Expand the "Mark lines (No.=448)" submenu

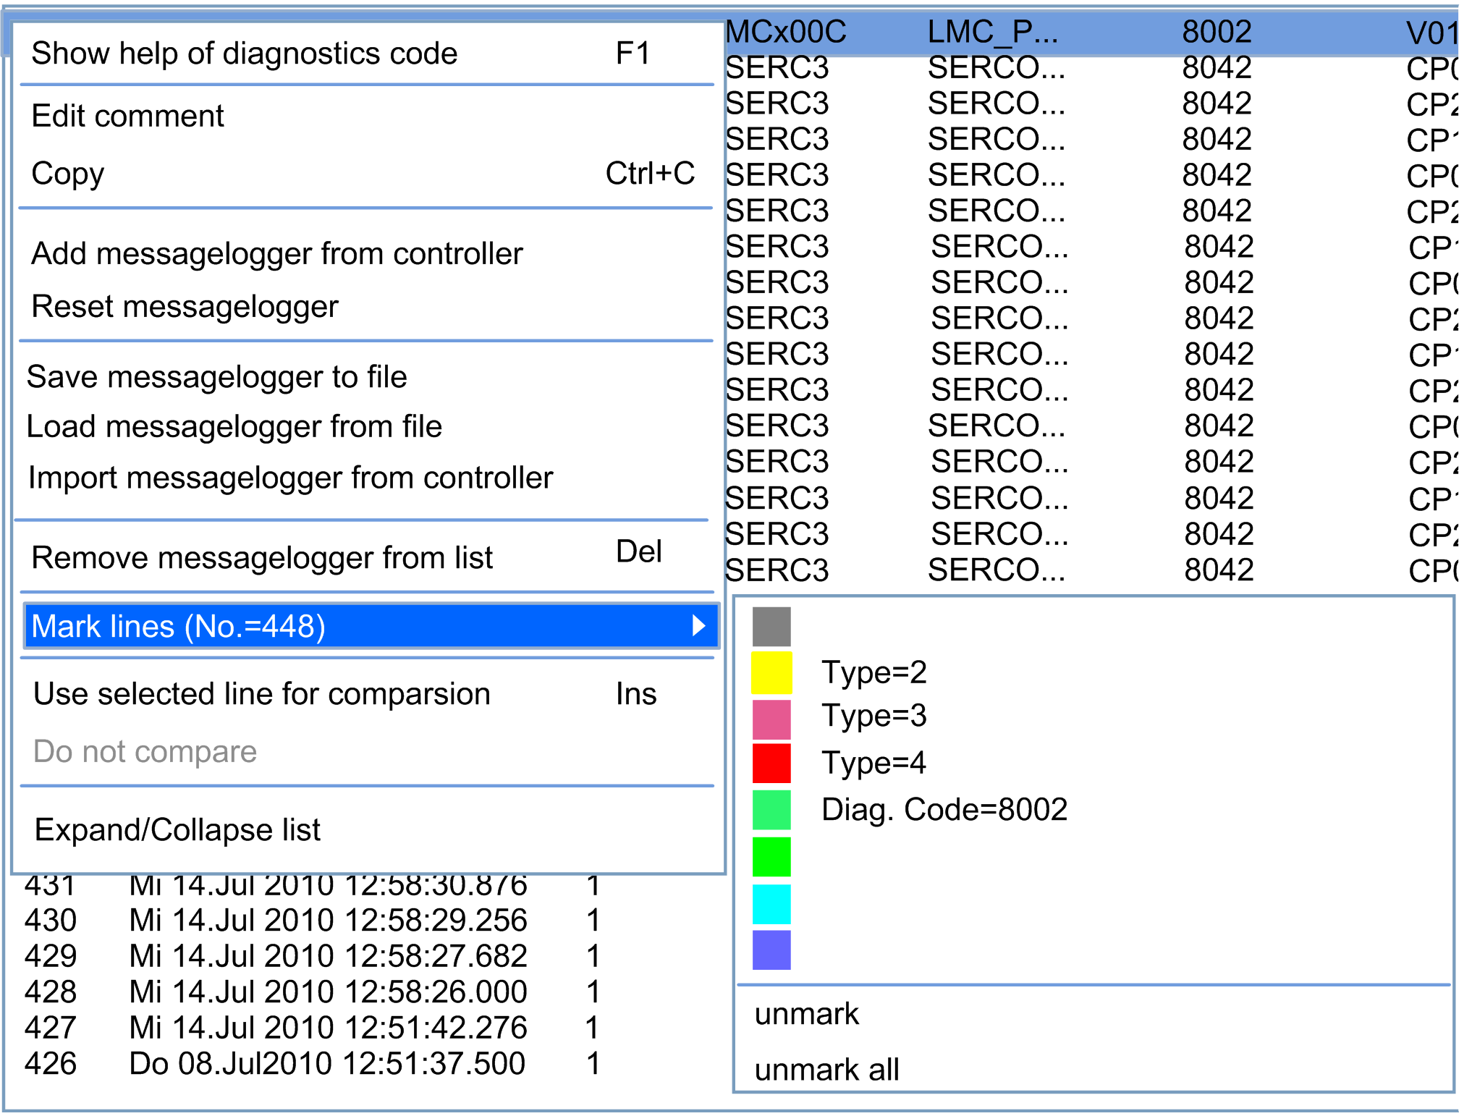coord(178,625)
